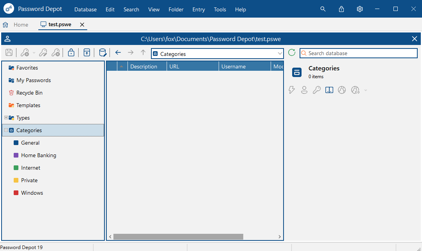
Task: Select the Private category
Action: click(29, 180)
